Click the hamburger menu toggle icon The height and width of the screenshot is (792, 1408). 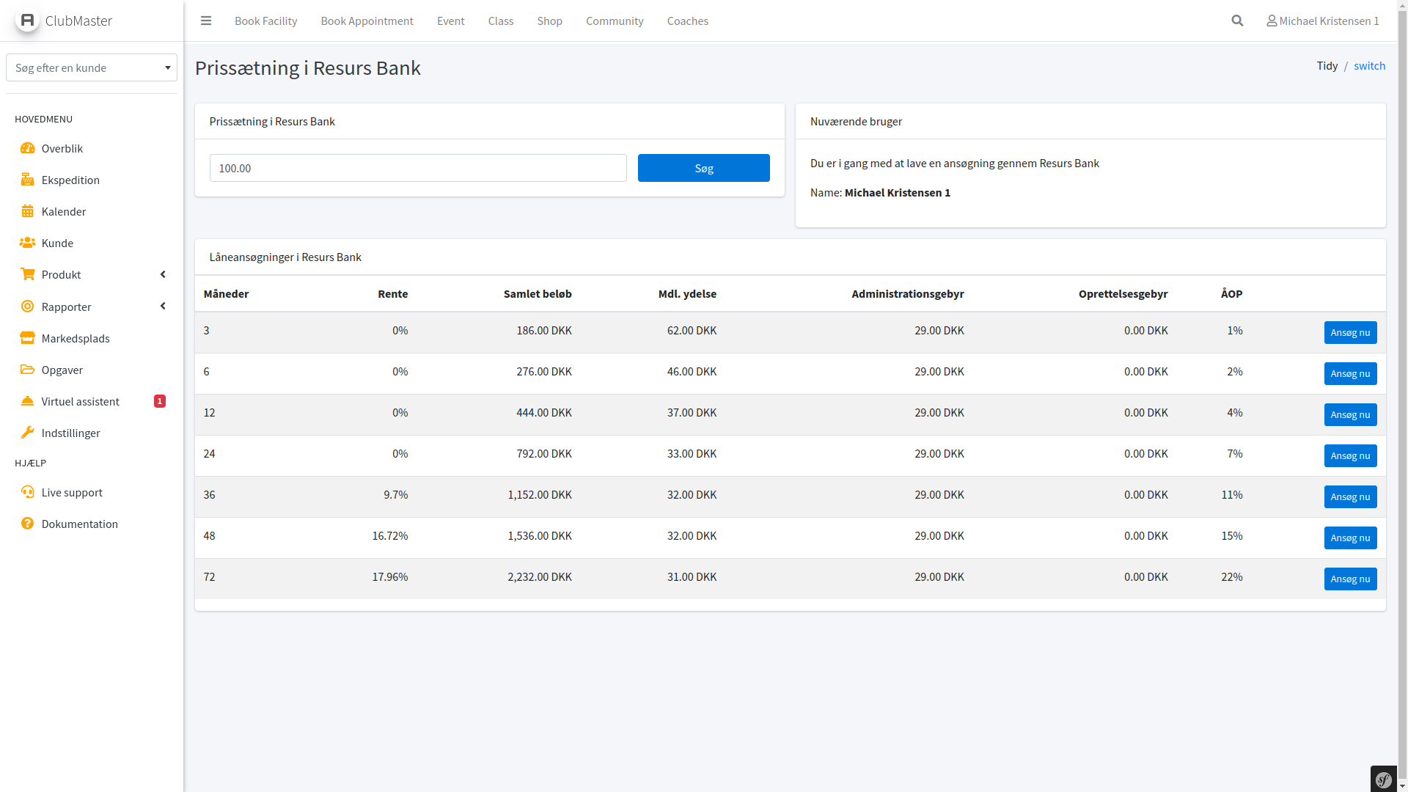(x=206, y=21)
